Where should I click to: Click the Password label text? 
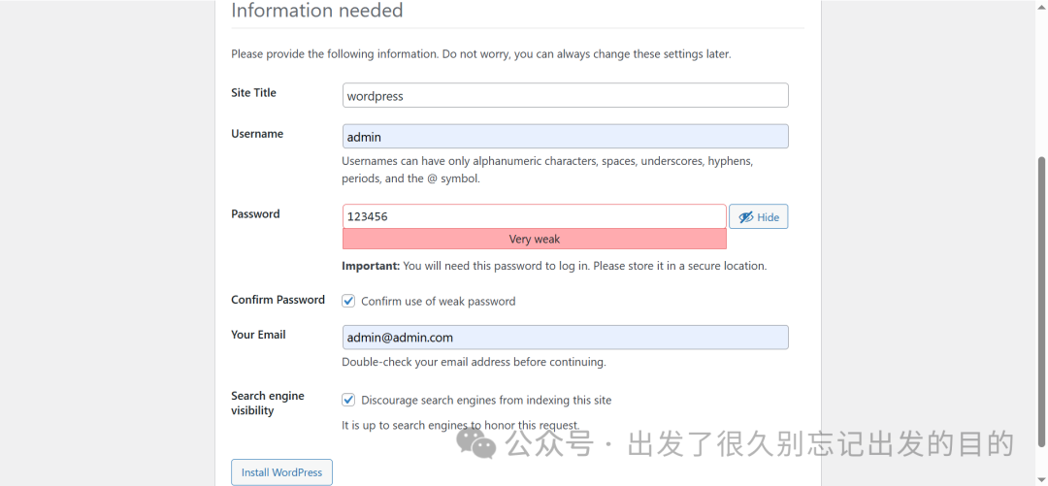pyautogui.click(x=255, y=214)
